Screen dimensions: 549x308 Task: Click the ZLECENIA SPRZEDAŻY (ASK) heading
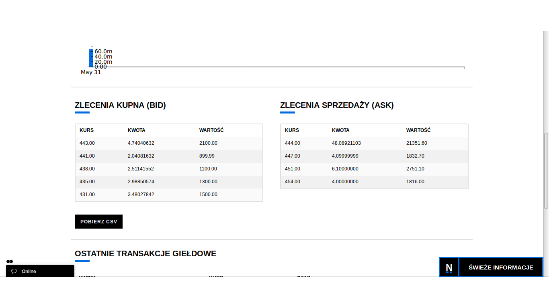[x=337, y=105]
